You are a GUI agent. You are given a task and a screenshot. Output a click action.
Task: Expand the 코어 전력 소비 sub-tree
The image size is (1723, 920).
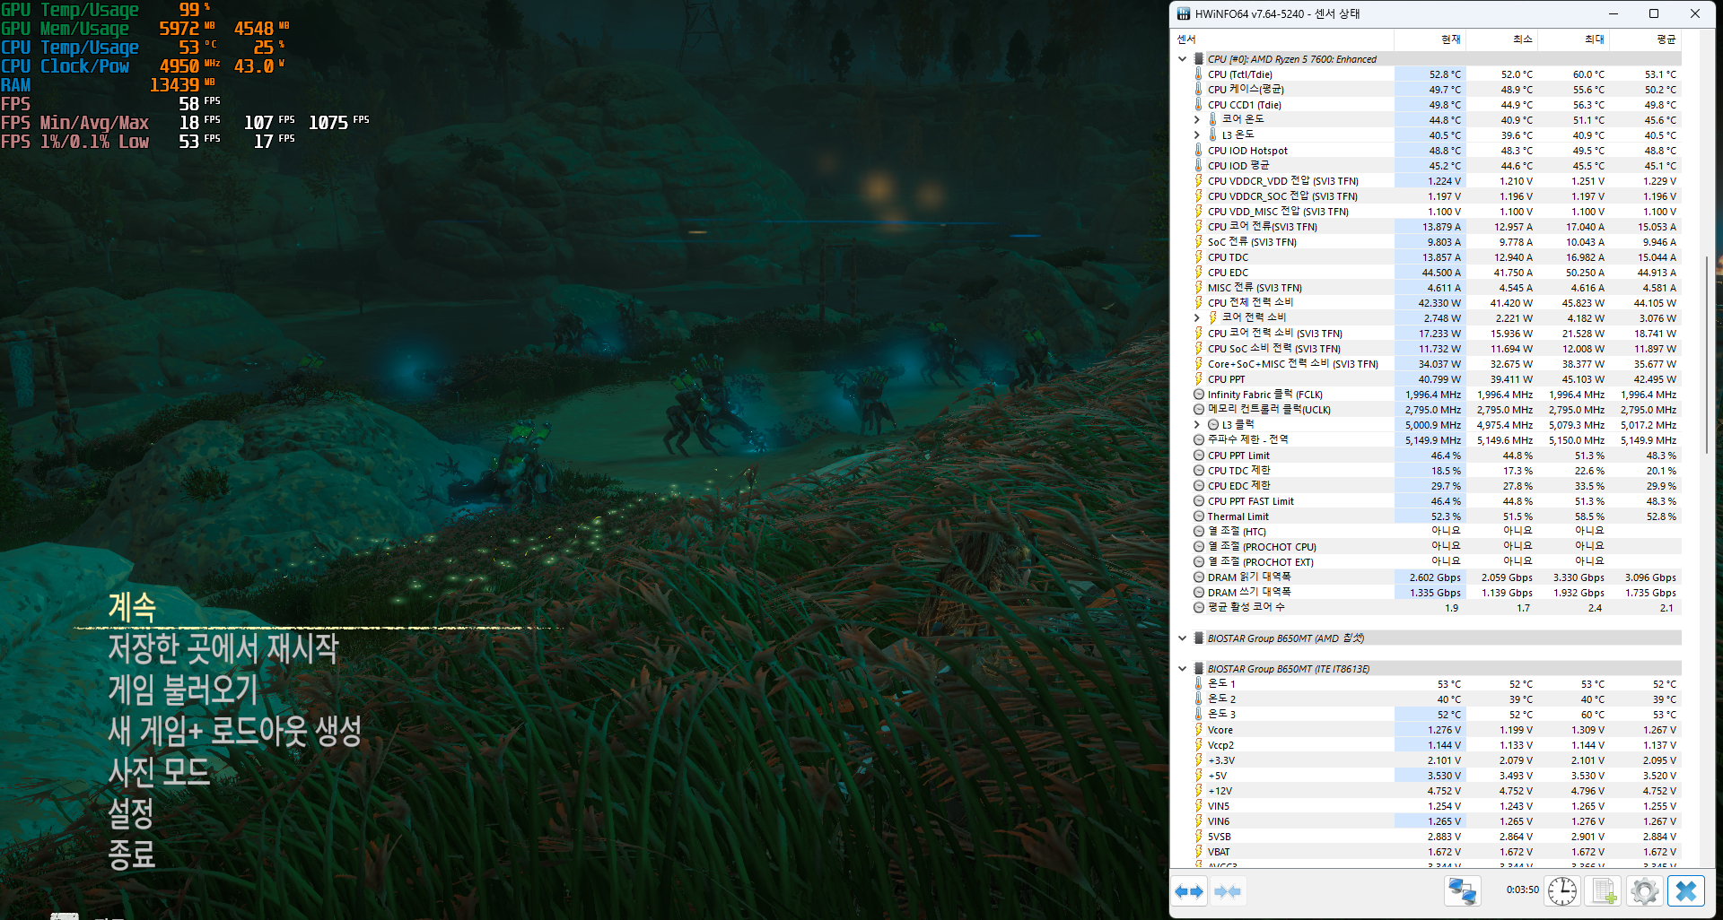pos(1196,318)
